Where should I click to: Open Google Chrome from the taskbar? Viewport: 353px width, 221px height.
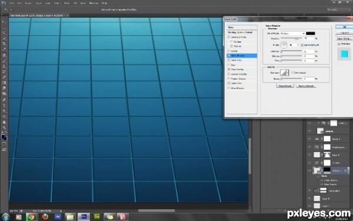click(31, 217)
